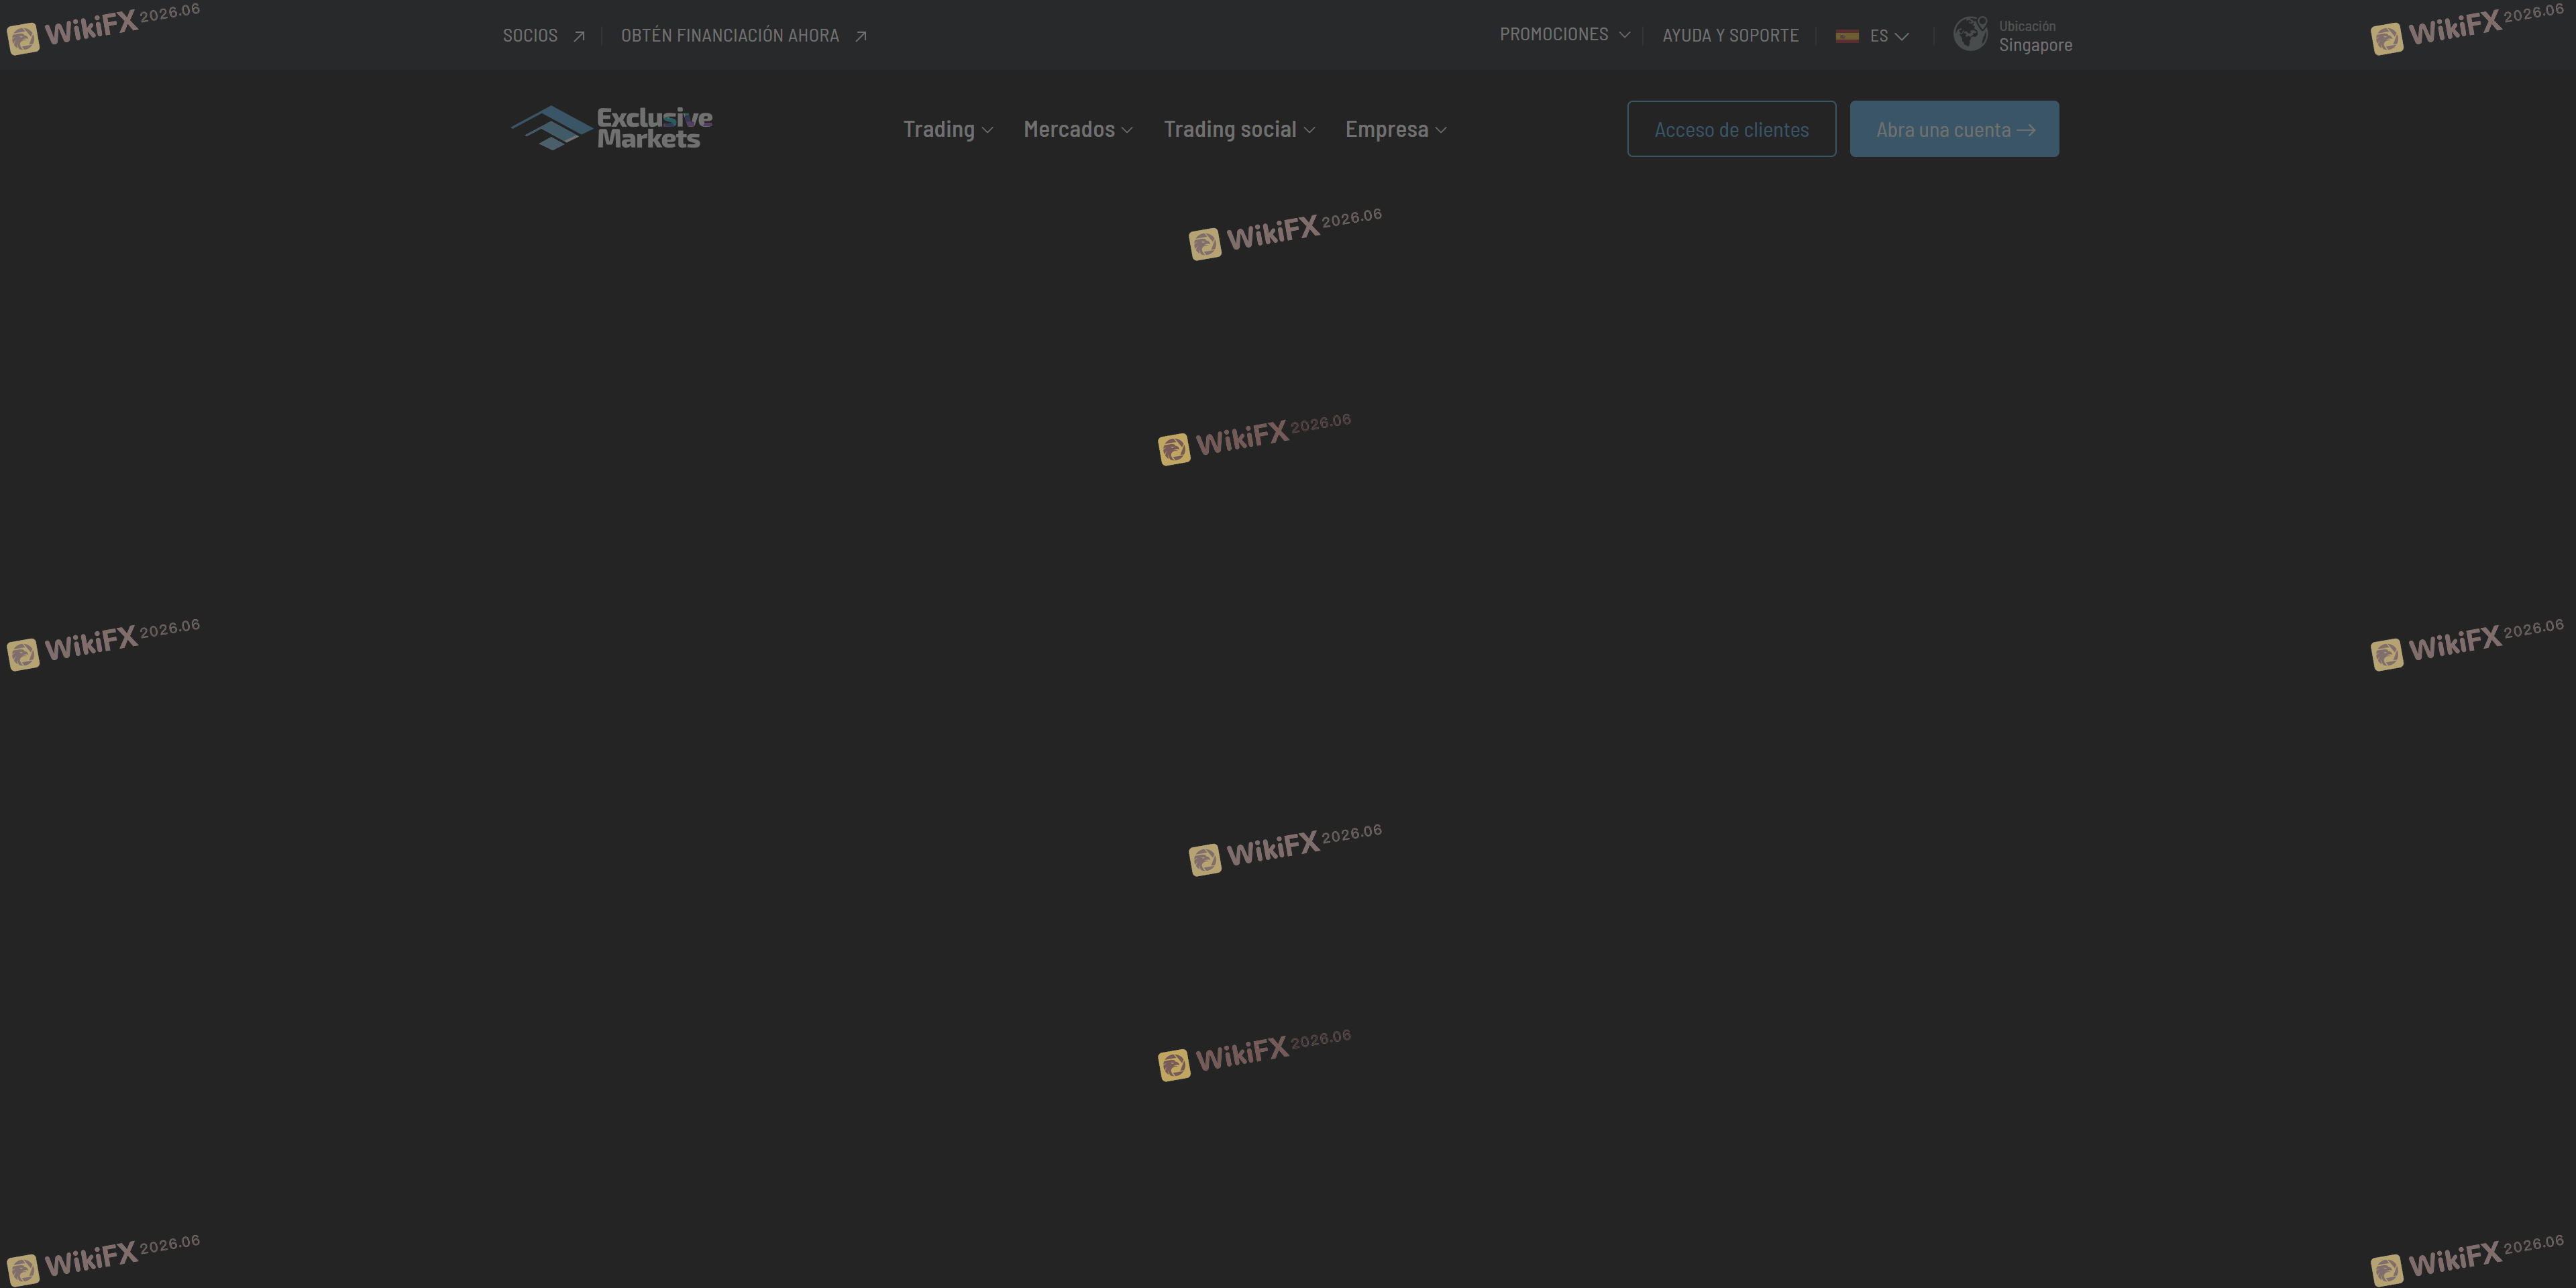Open AYUDA Y SOPORTE page

click(x=1730, y=36)
